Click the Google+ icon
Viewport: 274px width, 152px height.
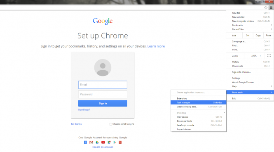[x=120, y=142]
